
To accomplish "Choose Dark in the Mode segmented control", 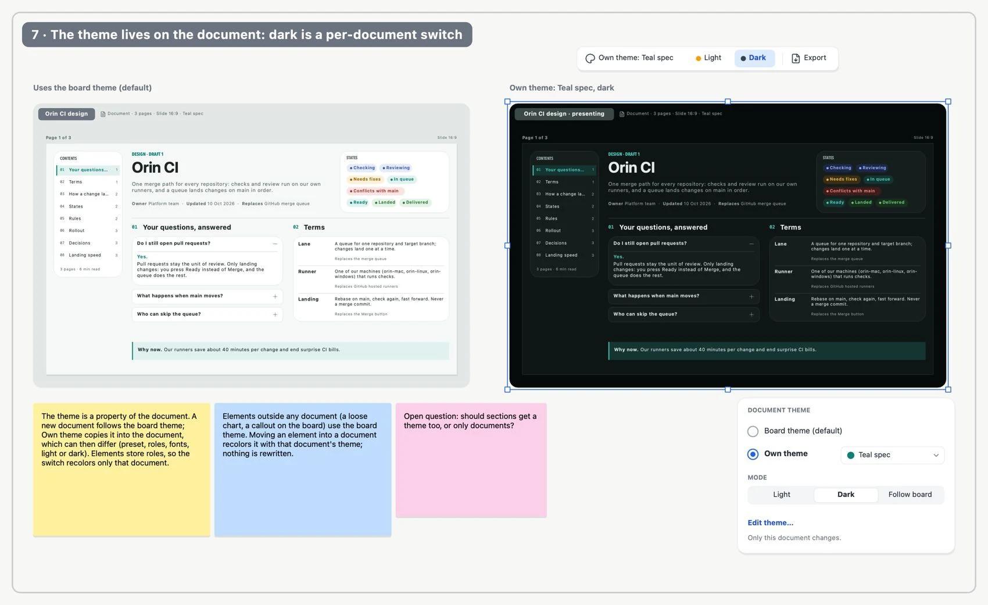I will pos(846,495).
